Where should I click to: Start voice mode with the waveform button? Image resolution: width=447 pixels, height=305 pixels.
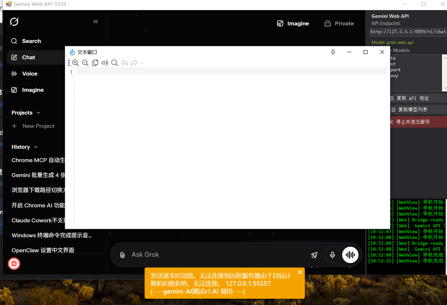tap(350, 255)
